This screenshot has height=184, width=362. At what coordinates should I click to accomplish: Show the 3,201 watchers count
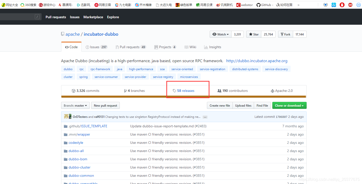(x=237, y=34)
